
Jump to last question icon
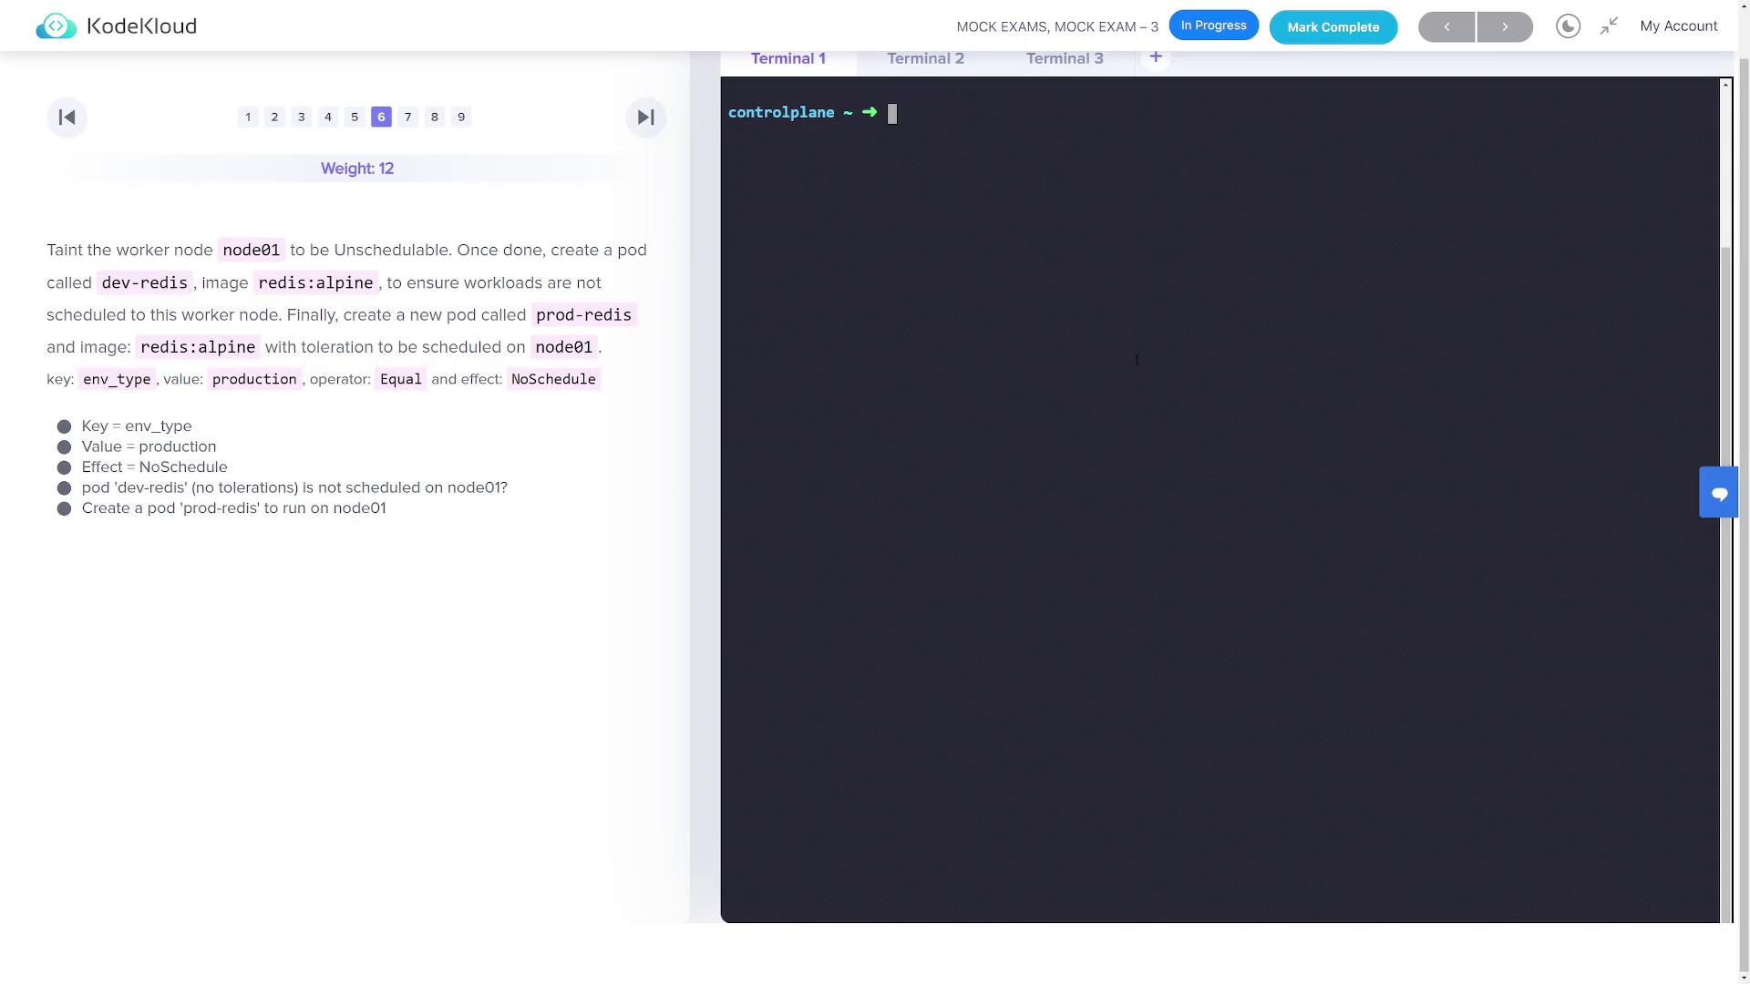pos(645,118)
